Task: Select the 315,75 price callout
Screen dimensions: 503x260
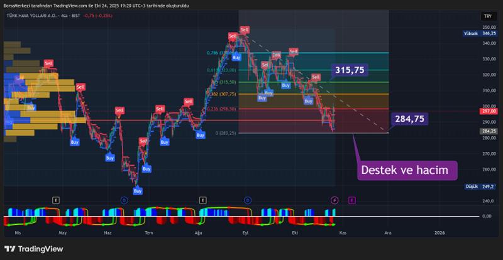Action: (350, 70)
